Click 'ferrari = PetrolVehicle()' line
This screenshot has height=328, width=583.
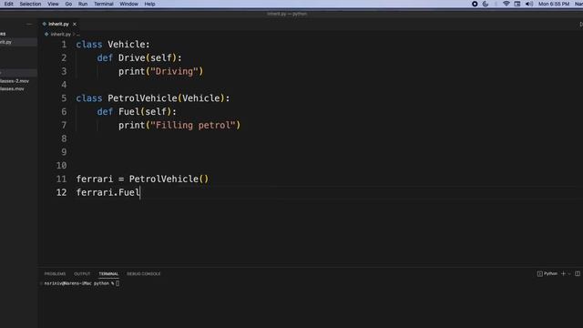(x=142, y=179)
